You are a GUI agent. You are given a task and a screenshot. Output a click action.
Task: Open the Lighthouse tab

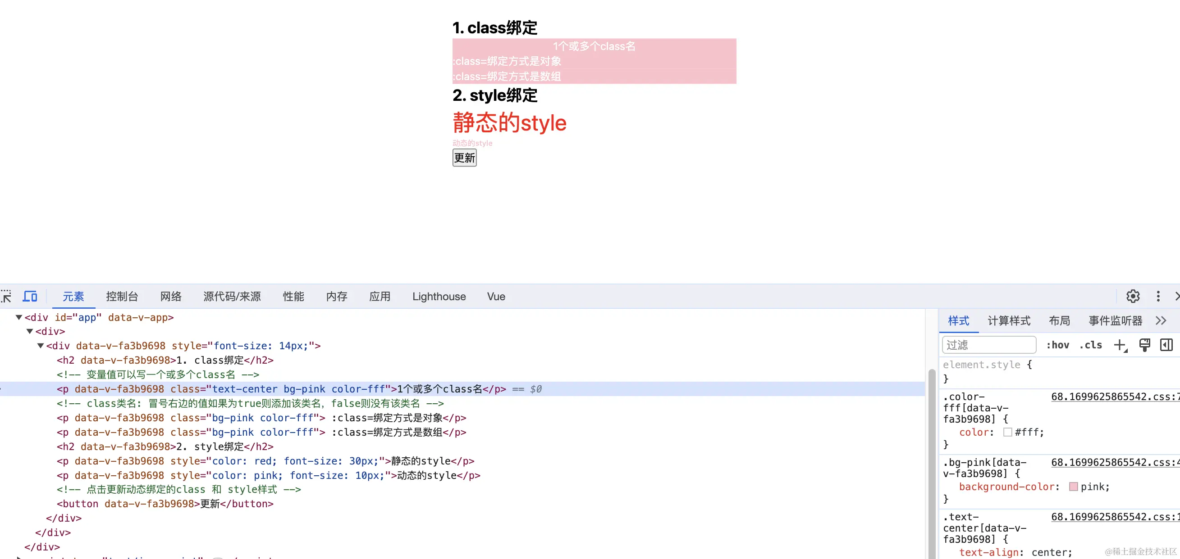pos(439,297)
